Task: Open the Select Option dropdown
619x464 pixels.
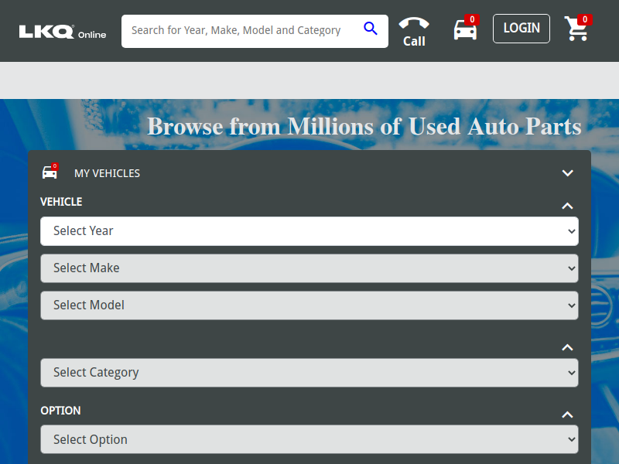Action: pos(309,440)
